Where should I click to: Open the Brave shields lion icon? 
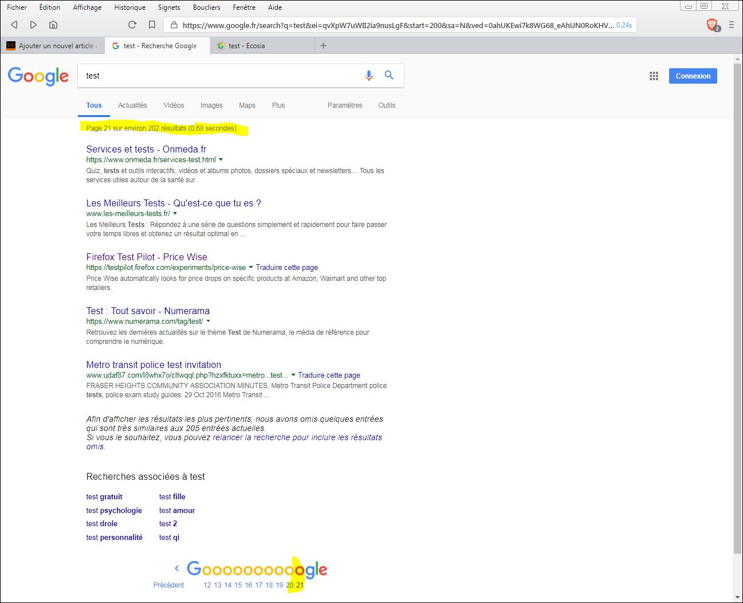[x=712, y=25]
